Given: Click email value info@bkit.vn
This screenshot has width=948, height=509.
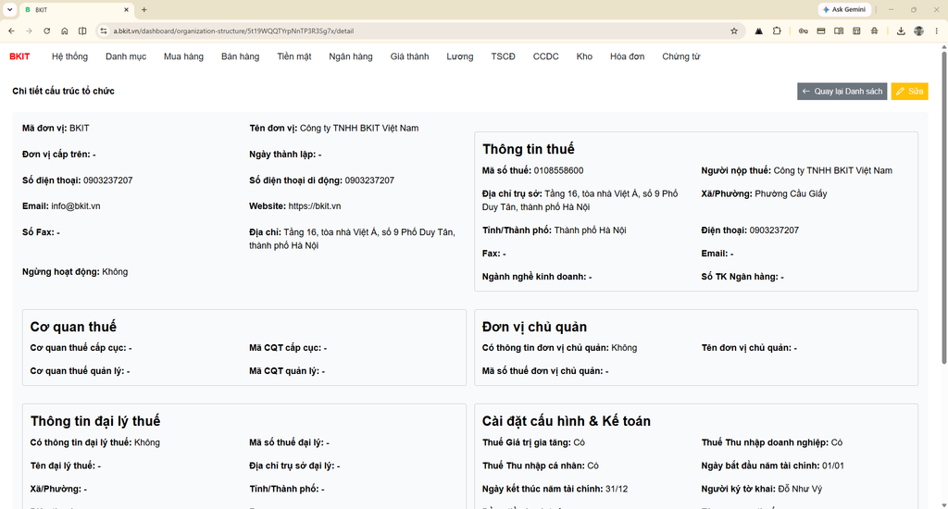Looking at the screenshot, I should (76, 206).
